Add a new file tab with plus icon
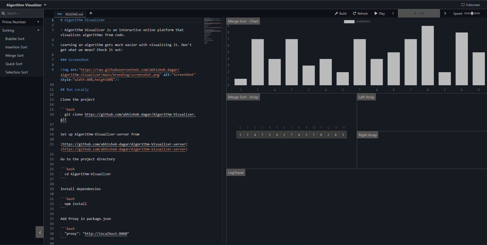Image resolution: width=487 pixels, height=245 pixels. pyautogui.click(x=91, y=13)
